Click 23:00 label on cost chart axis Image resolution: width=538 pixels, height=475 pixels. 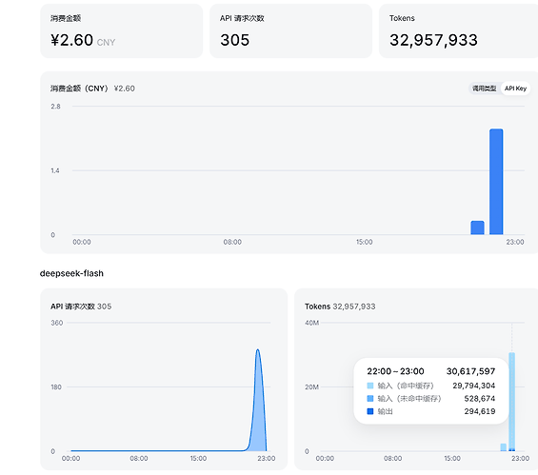click(515, 242)
